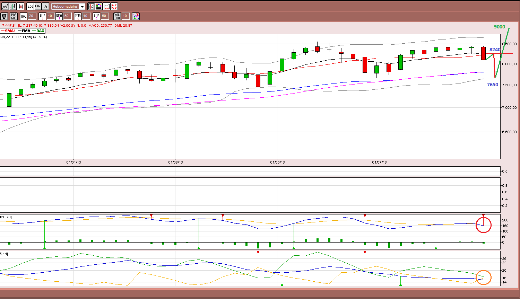Click the trash bin clear icon

coord(4,16)
